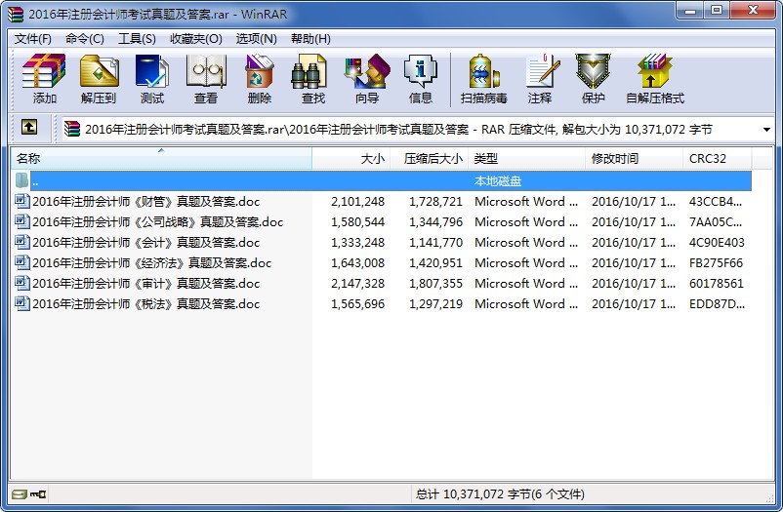Click the Word icon of 税法 file
Image resolution: width=783 pixels, height=512 pixels.
[21, 303]
